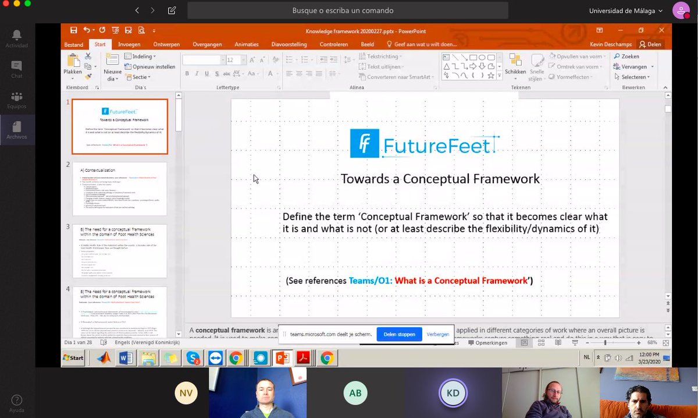Select slide 3 thumbnail in panel

(120, 251)
